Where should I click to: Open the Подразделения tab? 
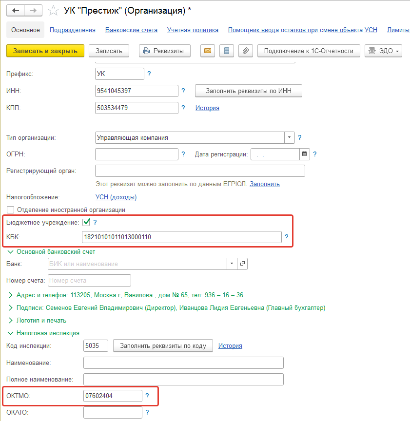73,30
